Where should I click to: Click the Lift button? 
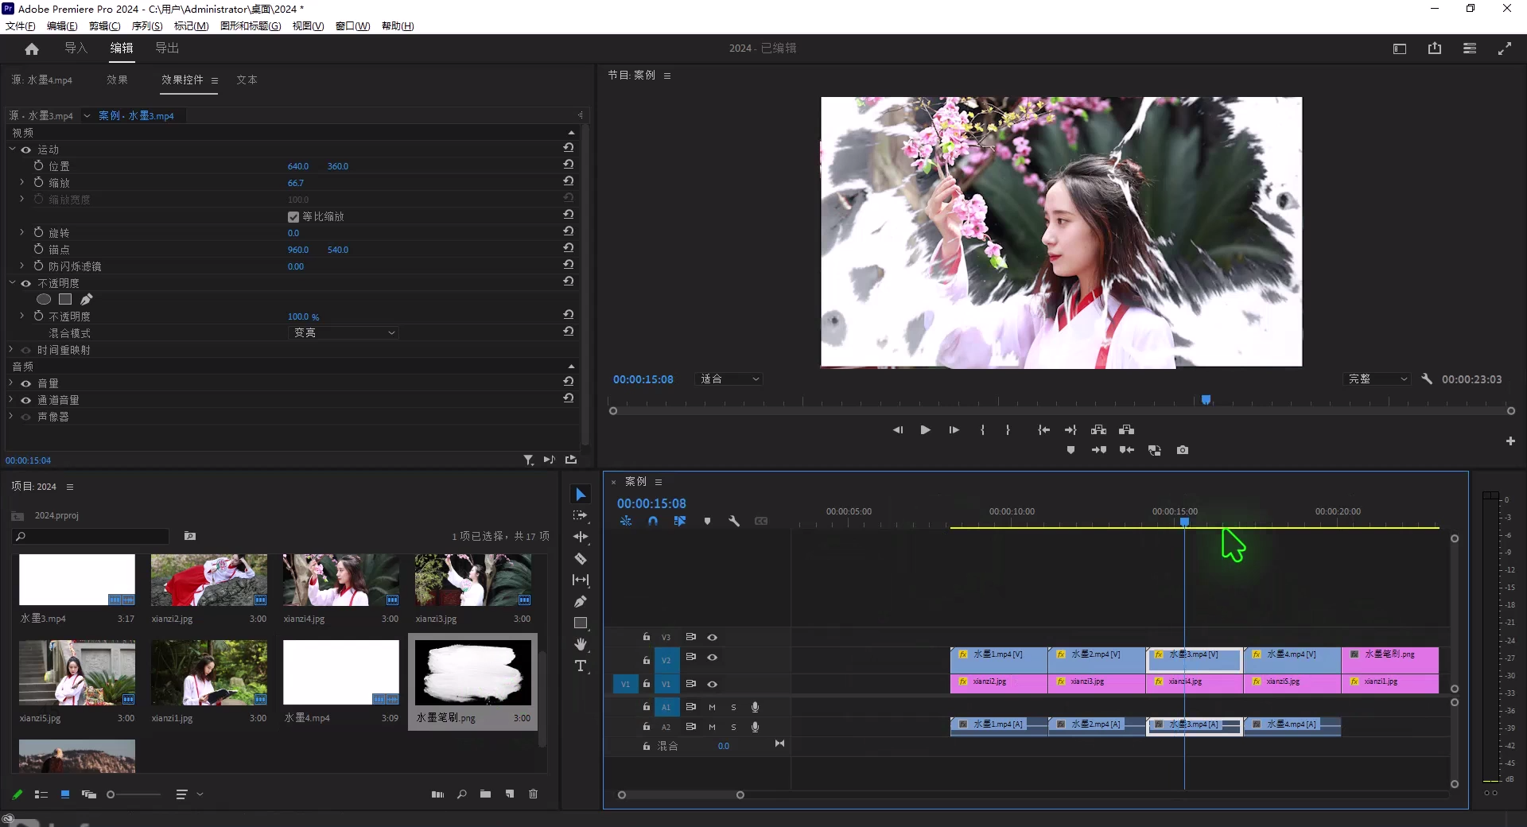tap(1098, 430)
